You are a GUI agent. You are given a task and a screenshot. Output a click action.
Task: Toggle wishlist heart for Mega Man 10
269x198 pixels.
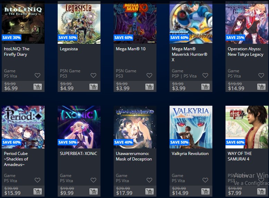pyautogui.click(x=149, y=75)
